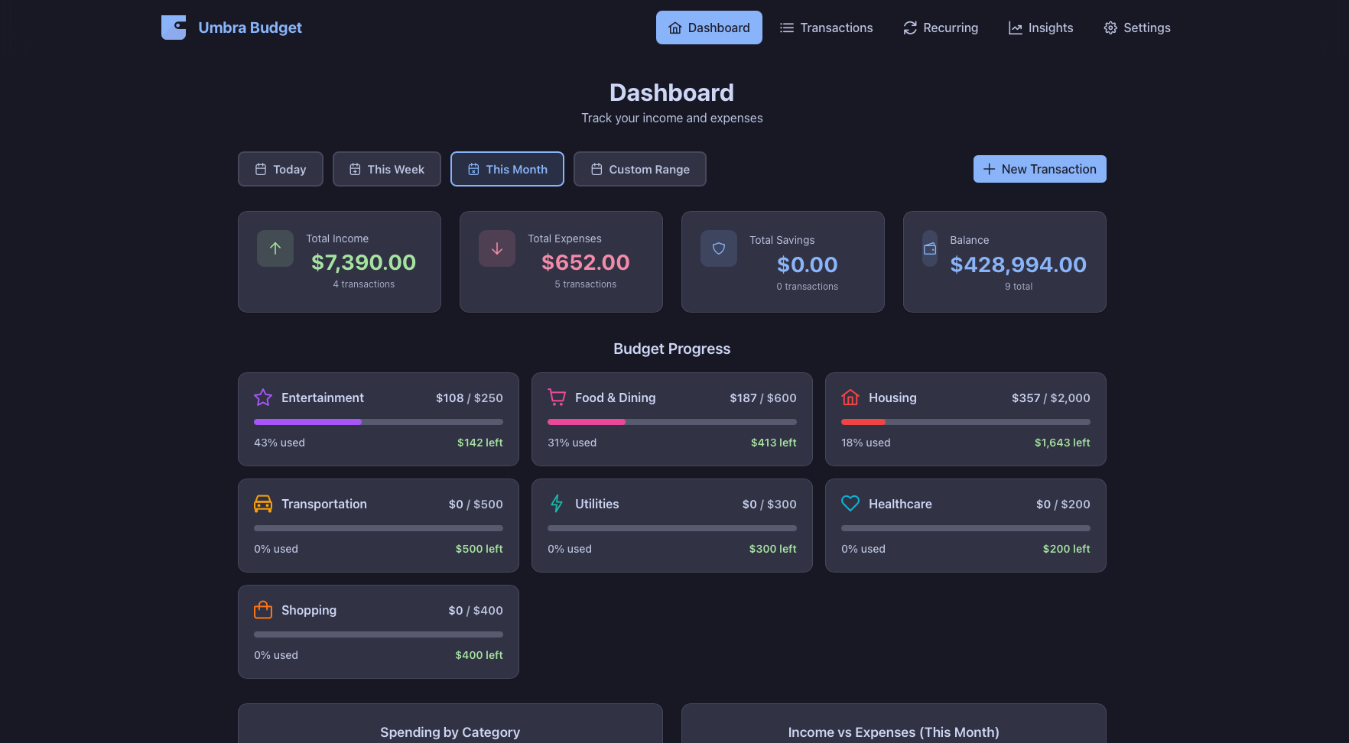Image resolution: width=1349 pixels, height=743 pixels.
Task: Select the Shopping bag icon
Action: (262, 610)
